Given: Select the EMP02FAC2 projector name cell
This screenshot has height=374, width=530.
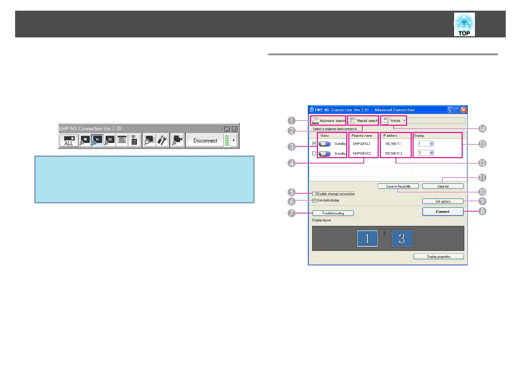Looking at the screenshot, I should click(362, 153).
